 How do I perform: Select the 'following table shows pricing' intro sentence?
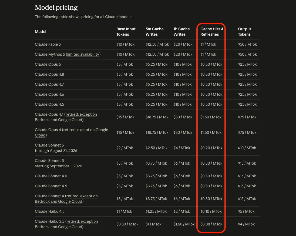(84, 17)
